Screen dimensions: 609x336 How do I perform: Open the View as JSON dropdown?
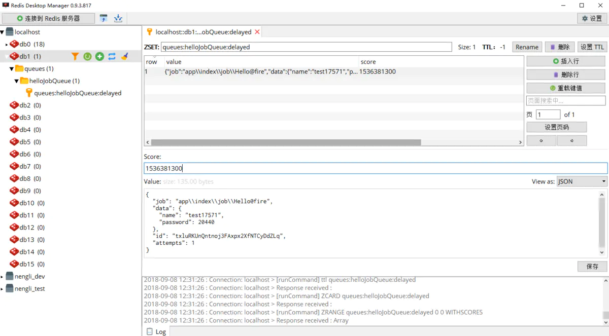point(582,181)
